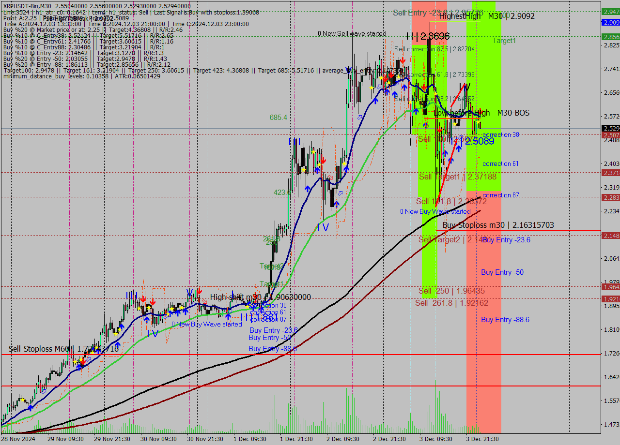Click the 'Sell Entry -23.6 | 2.95776' label
Screen dimensions: 620x445
[x=438, y=13]
